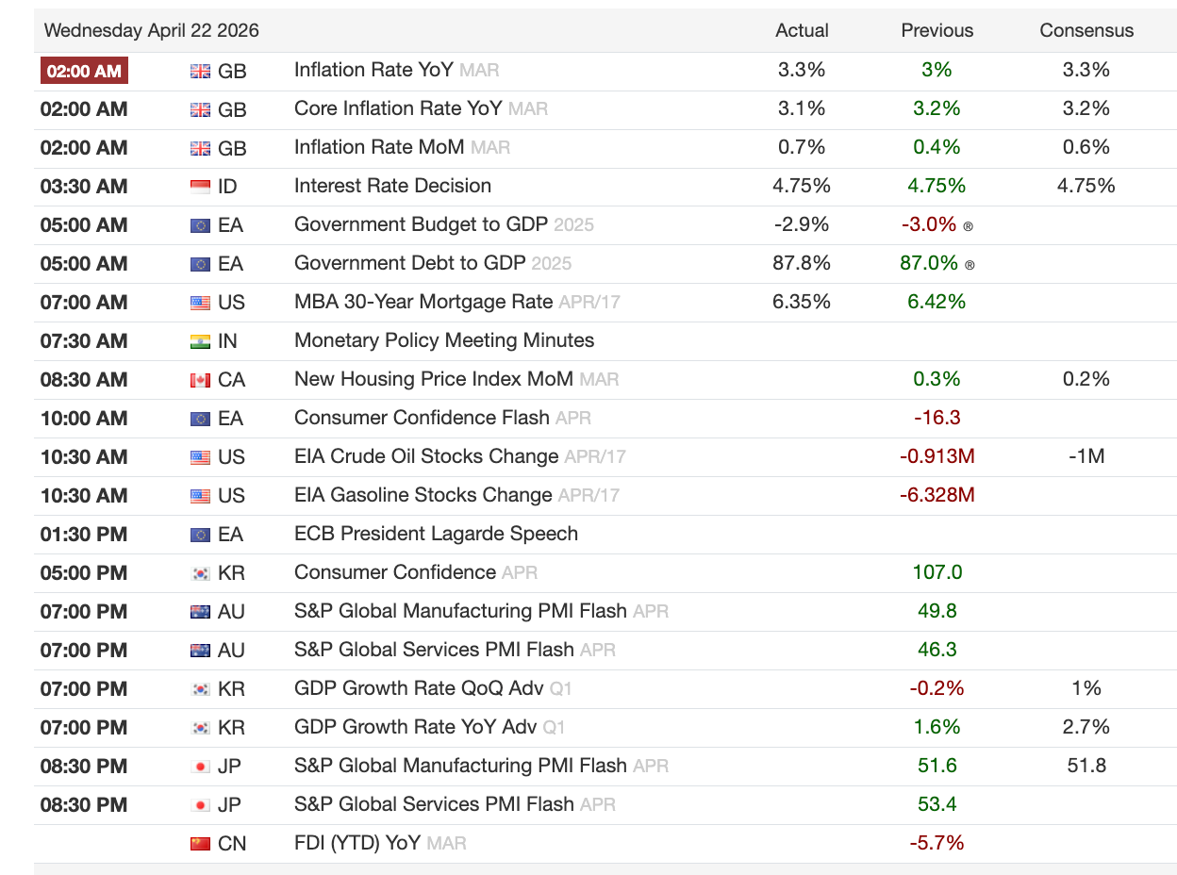Open EIA Crude Oil Stocks Change link

point(426,456)
